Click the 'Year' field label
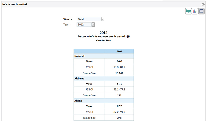This screenshot has width=208, height=122. (66, 25)
